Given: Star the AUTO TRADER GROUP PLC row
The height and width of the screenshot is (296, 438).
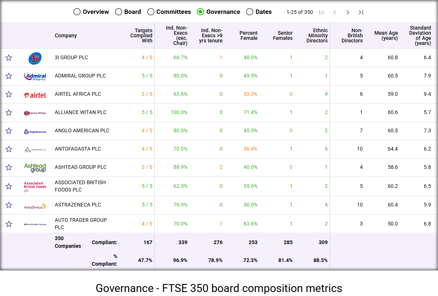Looking at the screenshot, I should point(9,224).
